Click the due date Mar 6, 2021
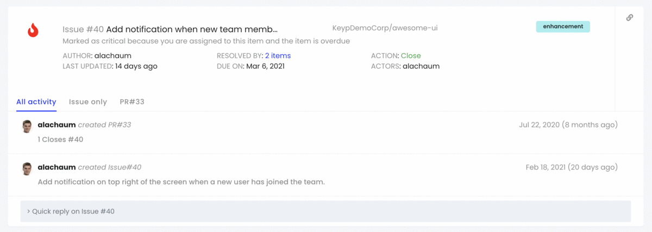The image size is (652, 232). [x=265, y=66]
